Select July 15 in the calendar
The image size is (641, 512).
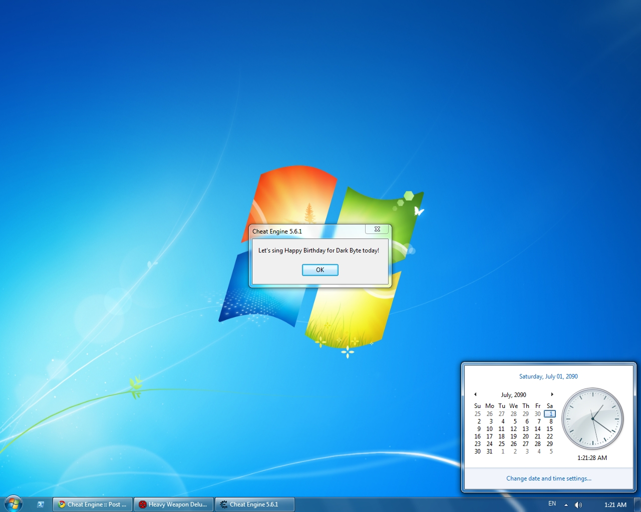click(549, 429)
